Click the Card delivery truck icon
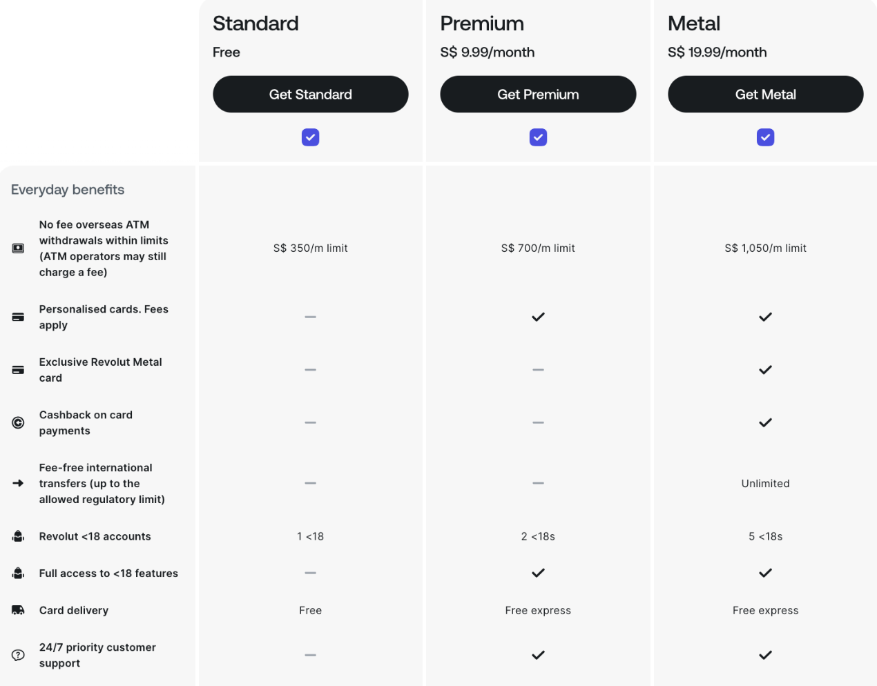This screenshot has height=686, width=877. pos(18,610)
